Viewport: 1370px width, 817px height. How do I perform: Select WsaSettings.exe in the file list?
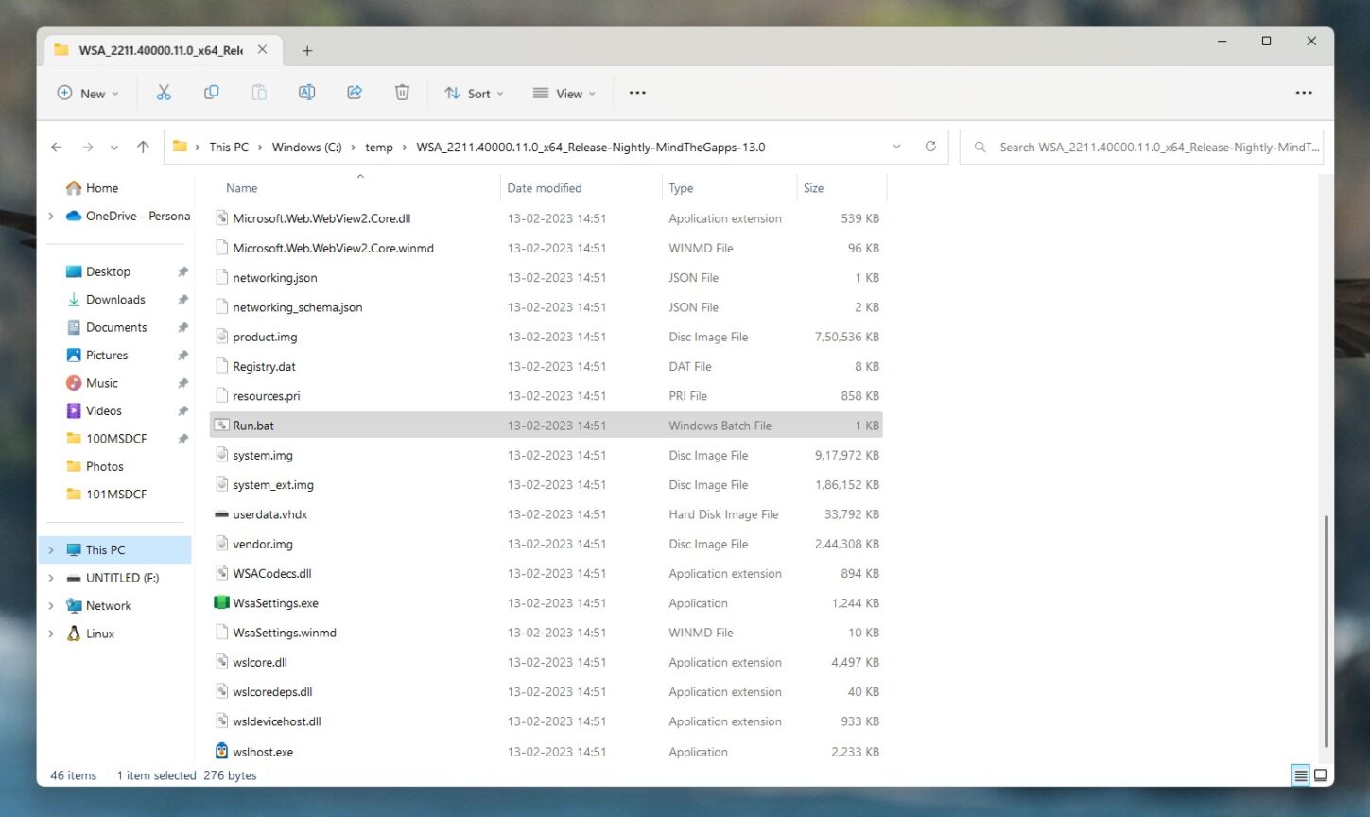[x=275, y=602]
